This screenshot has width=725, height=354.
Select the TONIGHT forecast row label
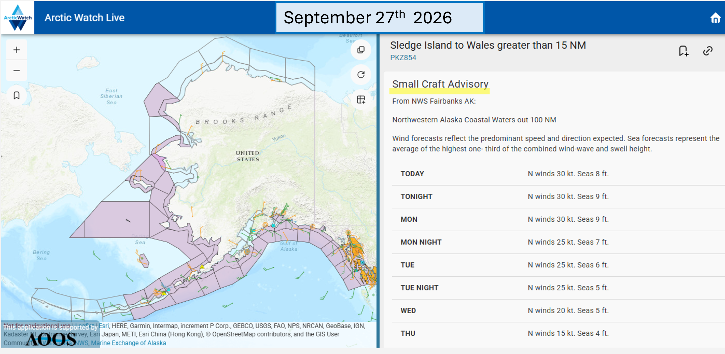pos(416,196)
